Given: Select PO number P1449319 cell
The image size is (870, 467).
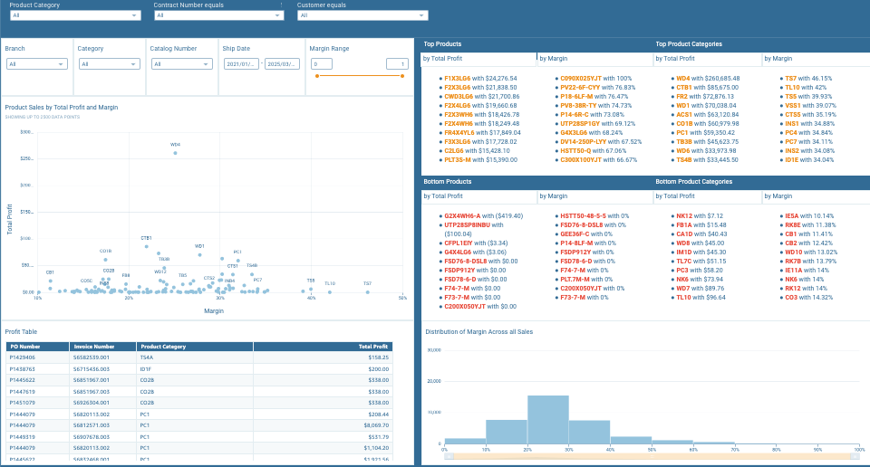Looking at the screenshot, I should (38, 437).
